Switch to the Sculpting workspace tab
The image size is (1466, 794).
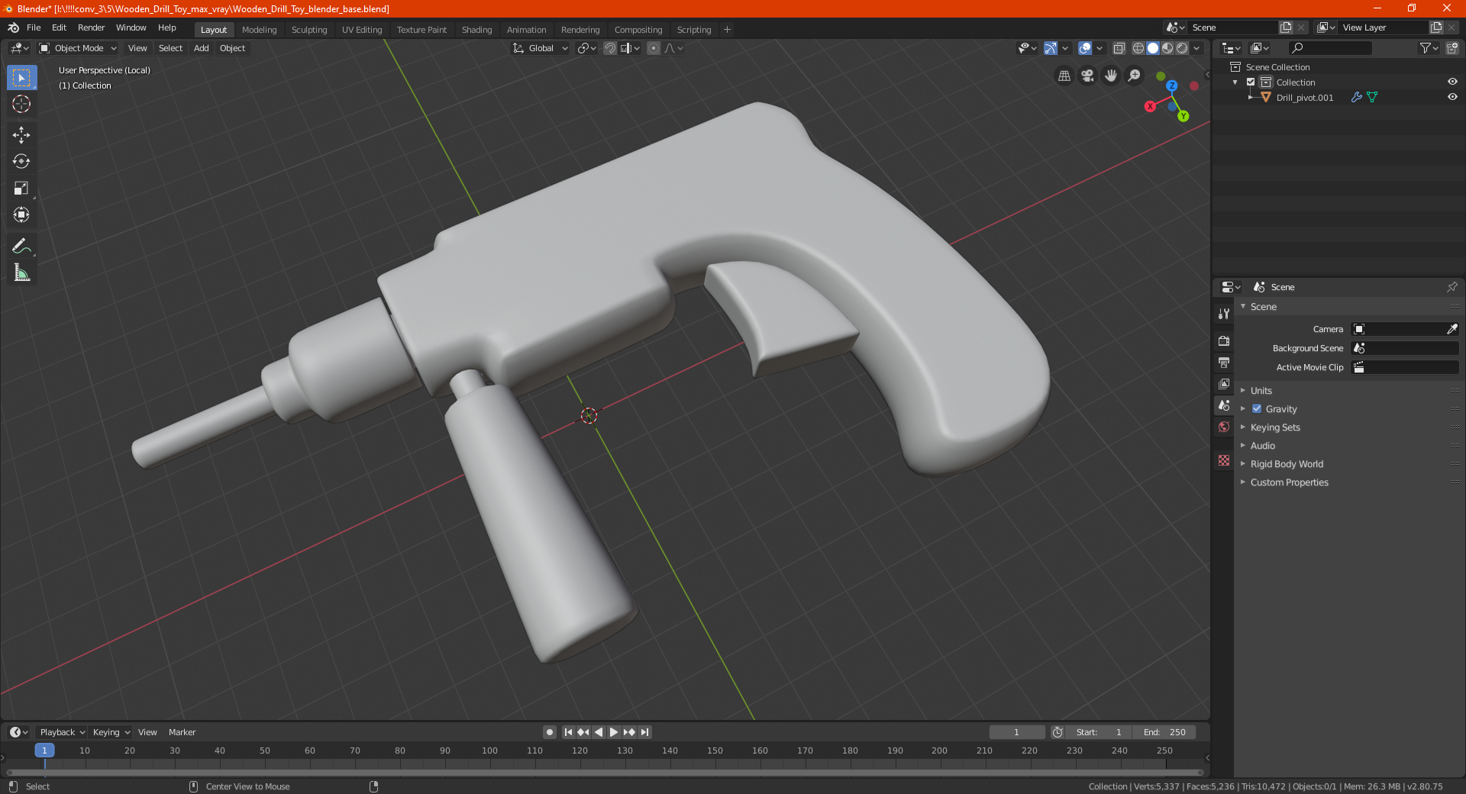(309, 30)
